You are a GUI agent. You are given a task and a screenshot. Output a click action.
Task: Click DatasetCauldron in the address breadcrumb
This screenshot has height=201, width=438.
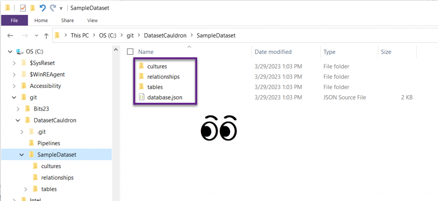(x=165, y=35)
